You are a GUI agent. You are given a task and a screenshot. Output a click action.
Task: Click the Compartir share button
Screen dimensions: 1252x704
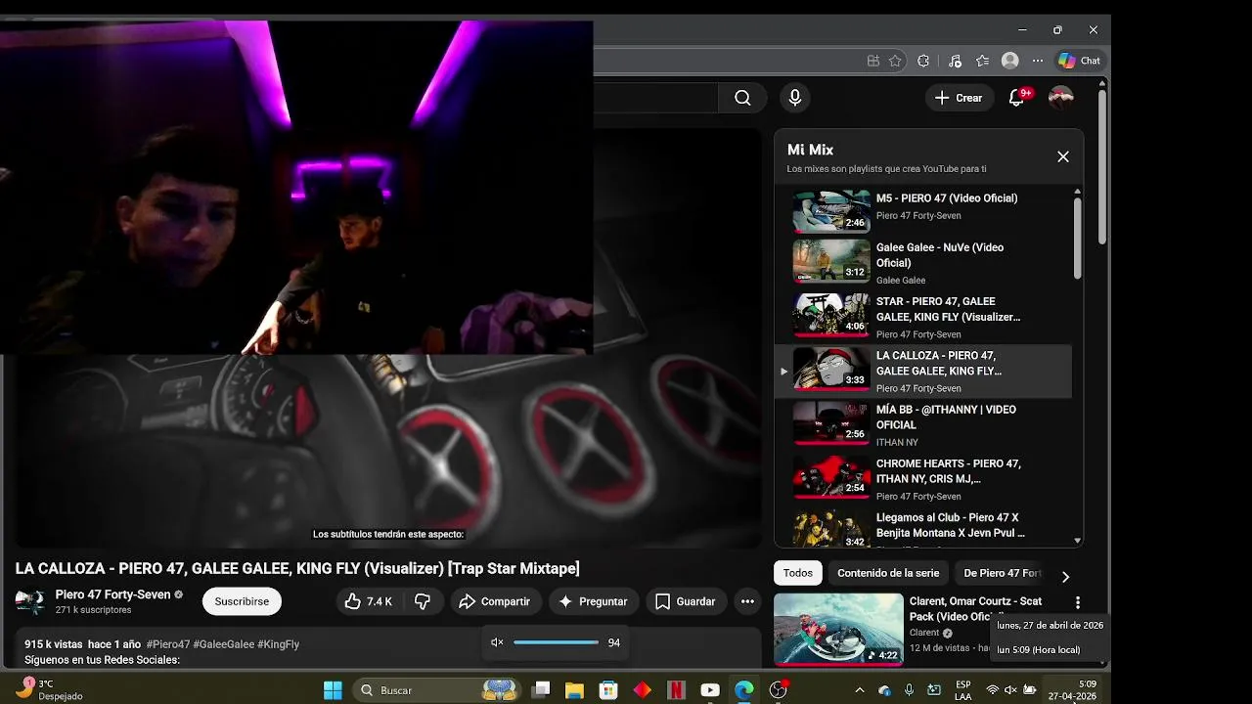[x=494, y=601]
